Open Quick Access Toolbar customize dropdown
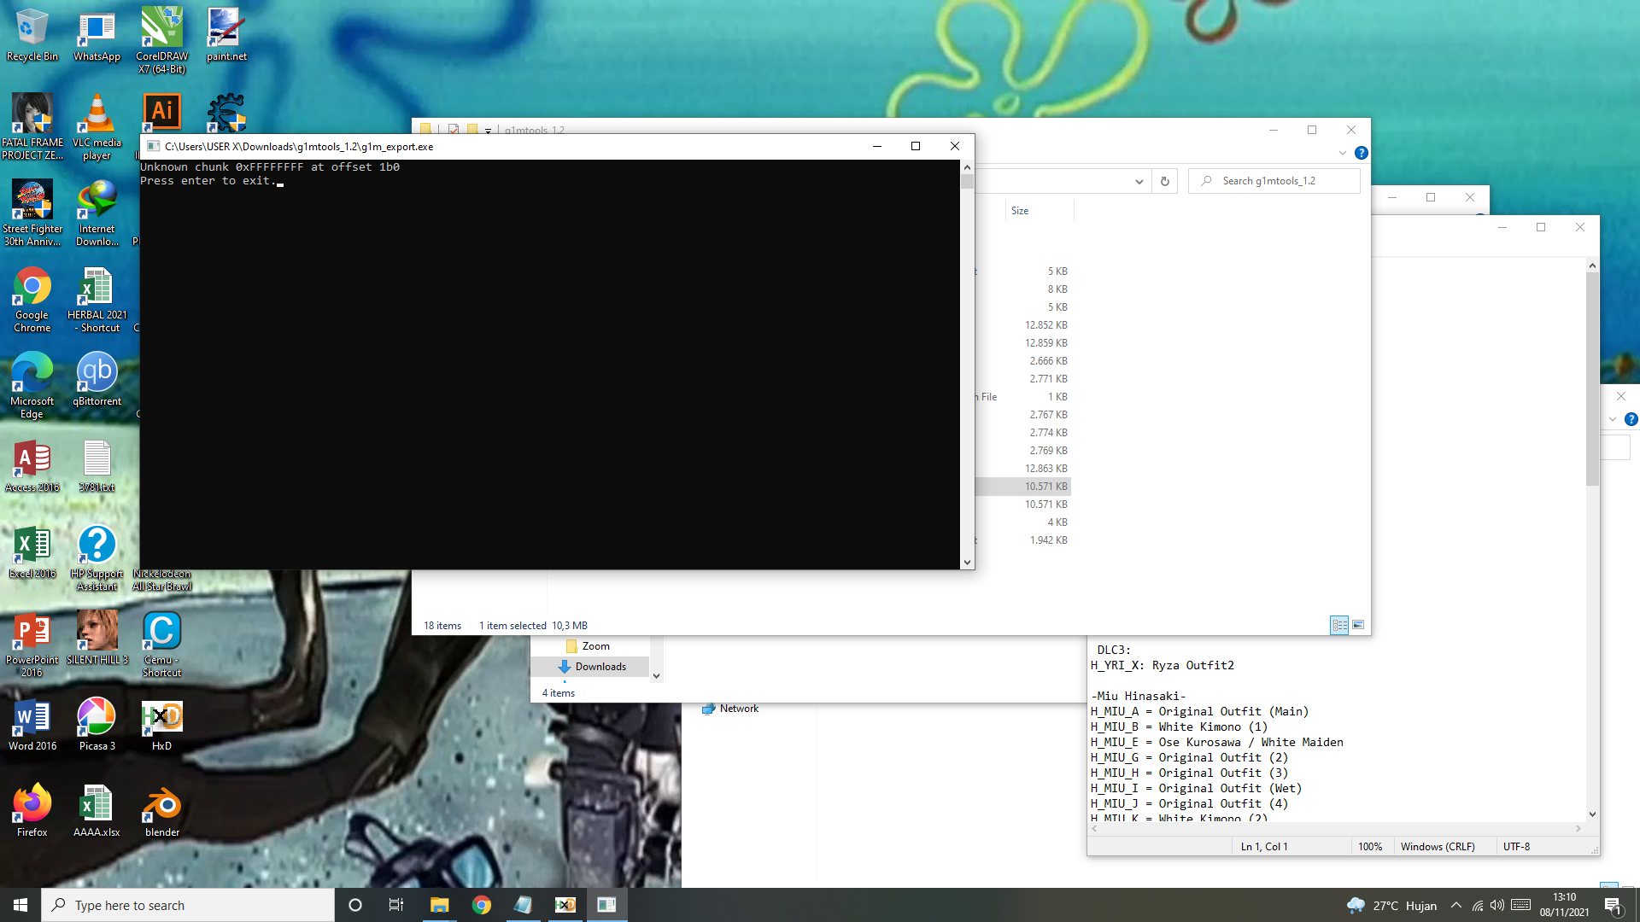Image resolution: width=1640 pixels, height=922 pixels. click(x=489, y=131)
